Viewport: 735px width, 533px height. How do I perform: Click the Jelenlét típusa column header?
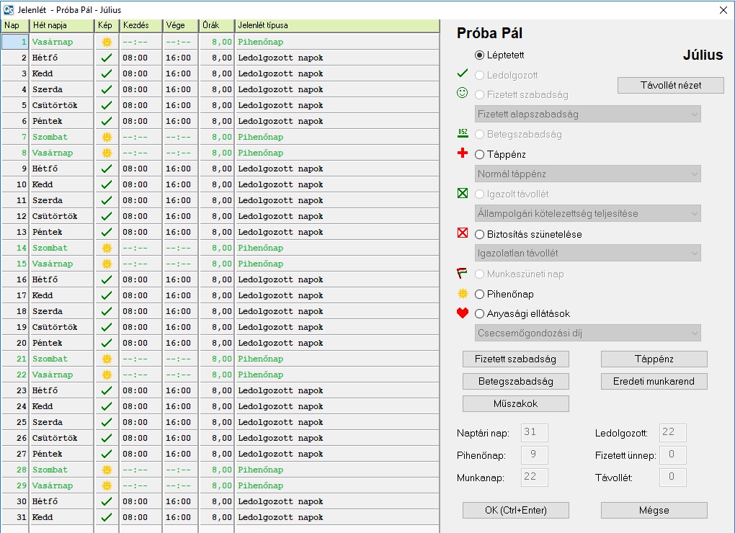(337, 25)
